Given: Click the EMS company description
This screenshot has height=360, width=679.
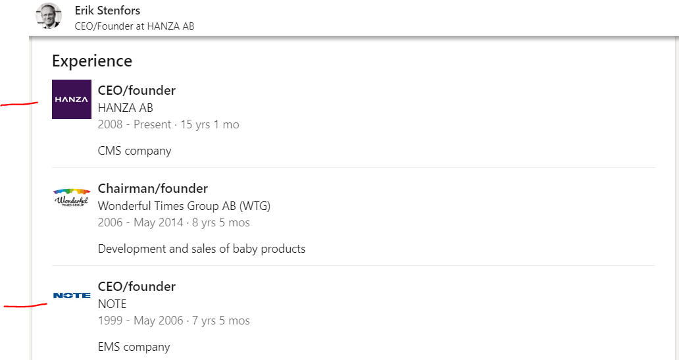Looking at the screenshot, I should 134,347.
